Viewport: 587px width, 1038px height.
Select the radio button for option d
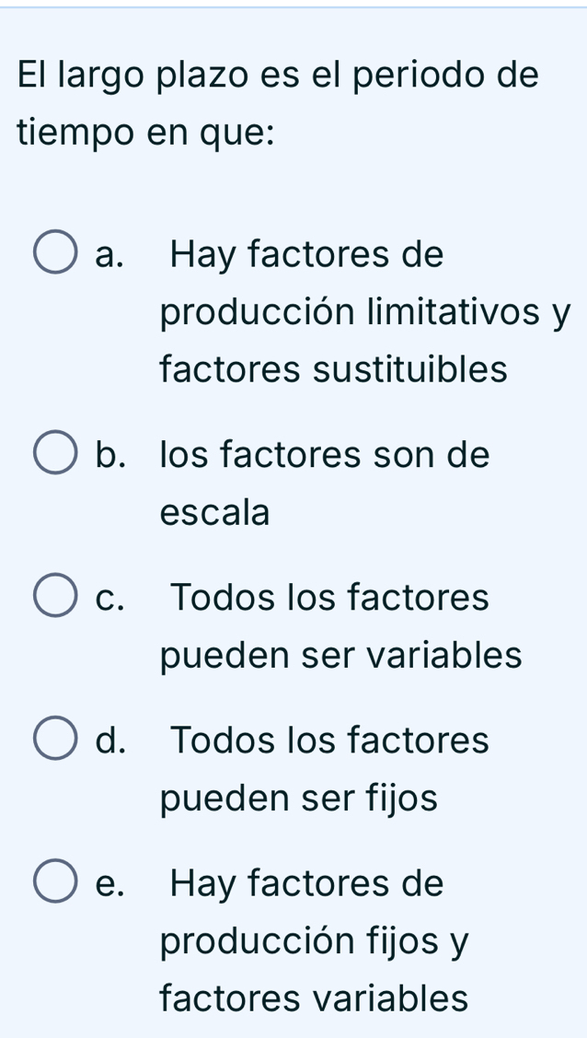point(53,737)
